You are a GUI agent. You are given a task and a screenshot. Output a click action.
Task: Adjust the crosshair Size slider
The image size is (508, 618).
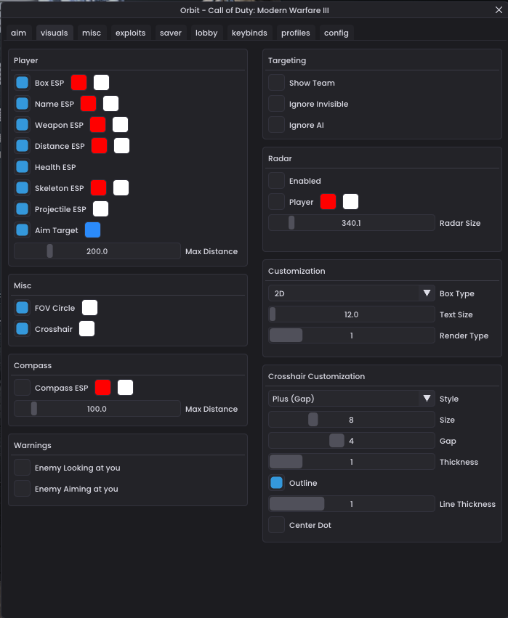pos(352,420)
